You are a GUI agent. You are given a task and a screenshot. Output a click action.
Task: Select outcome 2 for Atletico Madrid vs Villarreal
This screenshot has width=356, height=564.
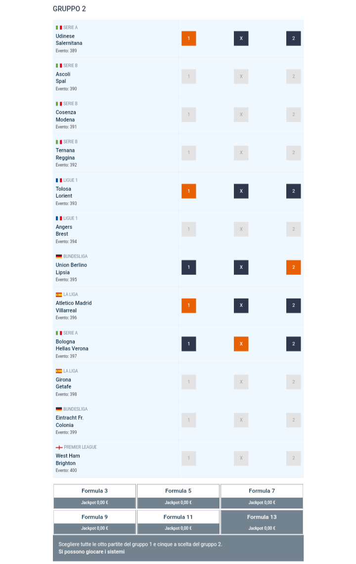pyautogui.click(x=293, y=305)
